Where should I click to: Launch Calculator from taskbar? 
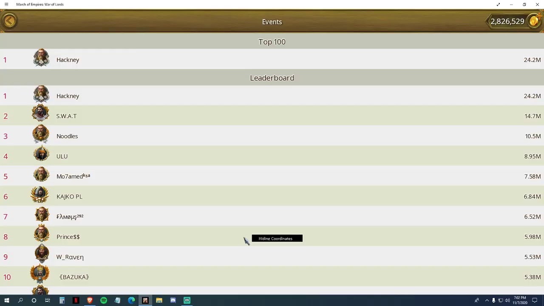[x=62, y=300]
